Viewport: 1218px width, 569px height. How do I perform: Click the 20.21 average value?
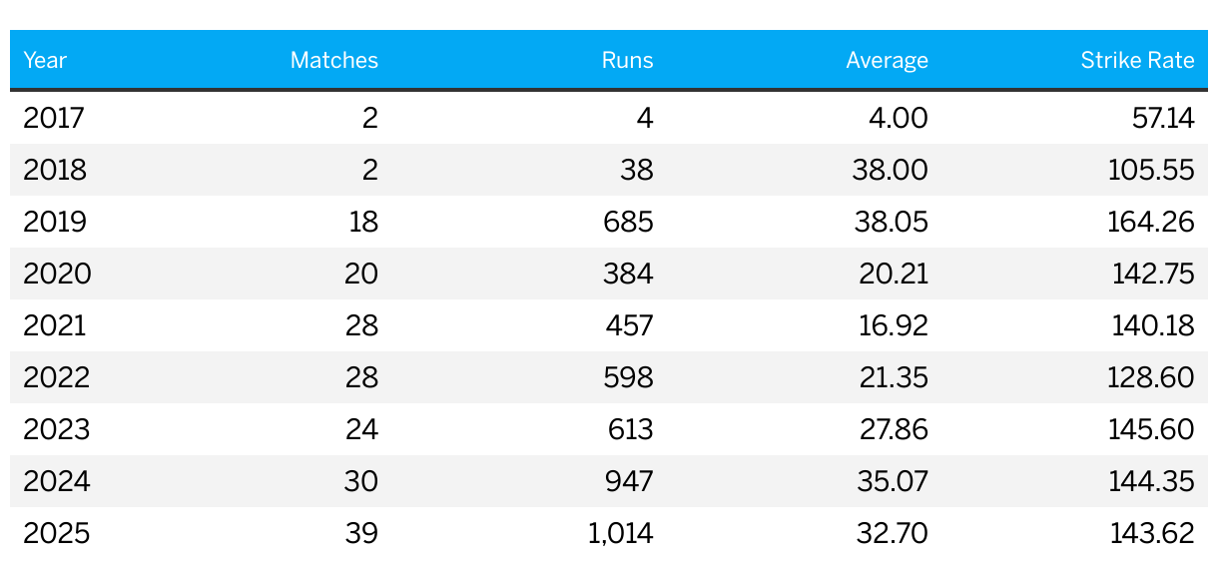click(x=894, y=274)
